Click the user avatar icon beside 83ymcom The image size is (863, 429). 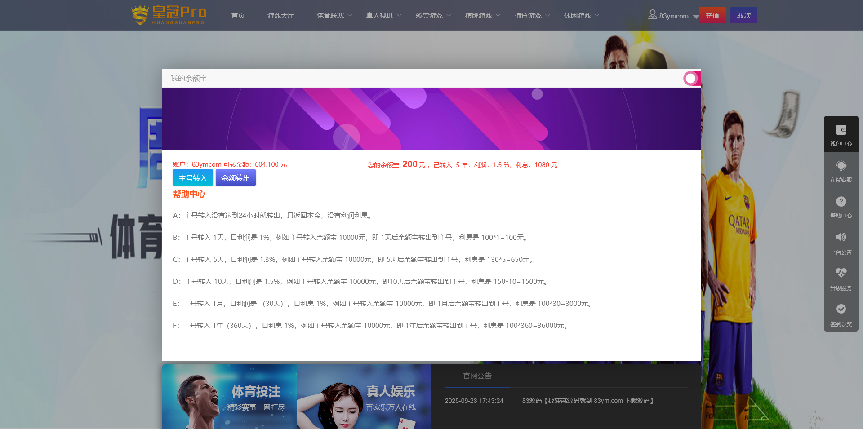(x=652, y=15)
